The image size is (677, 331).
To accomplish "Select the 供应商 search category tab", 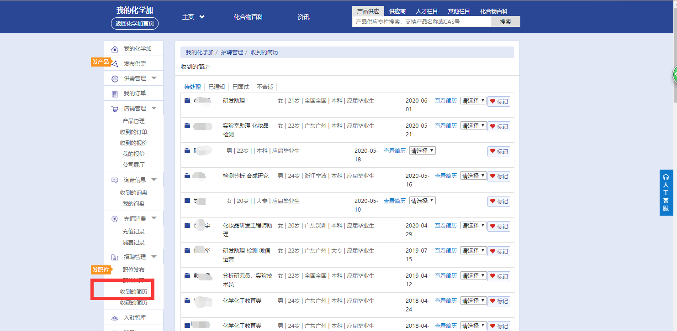I will 397,11.
